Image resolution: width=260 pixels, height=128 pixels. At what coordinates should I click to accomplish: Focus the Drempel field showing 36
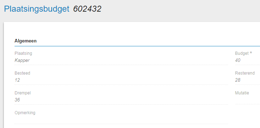coord(121,100)
